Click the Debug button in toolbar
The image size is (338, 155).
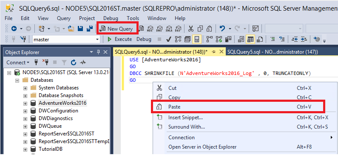(144, 39)
